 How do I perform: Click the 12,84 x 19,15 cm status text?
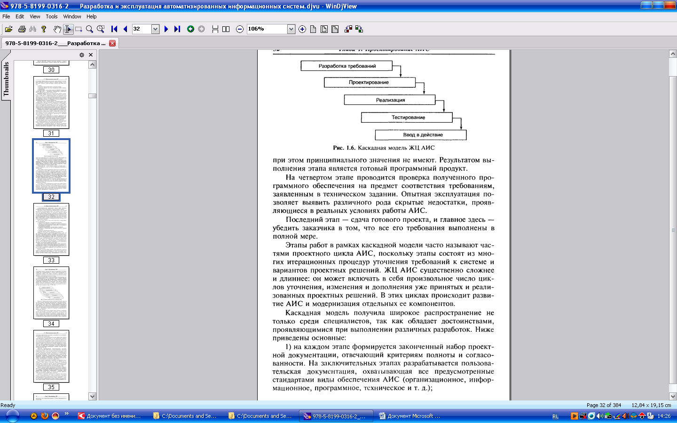tap(651, 405)
